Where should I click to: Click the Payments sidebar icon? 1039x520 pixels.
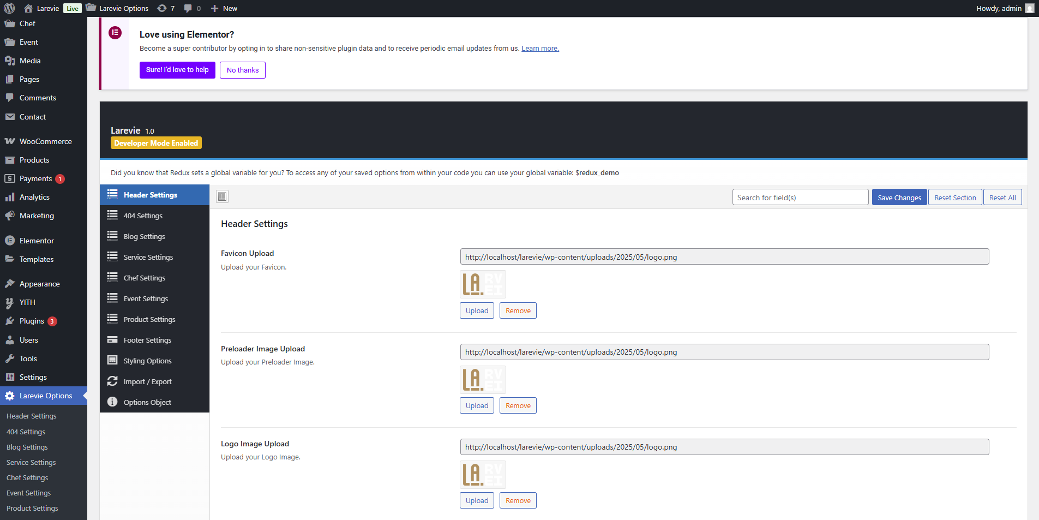(x=10, y=178)
